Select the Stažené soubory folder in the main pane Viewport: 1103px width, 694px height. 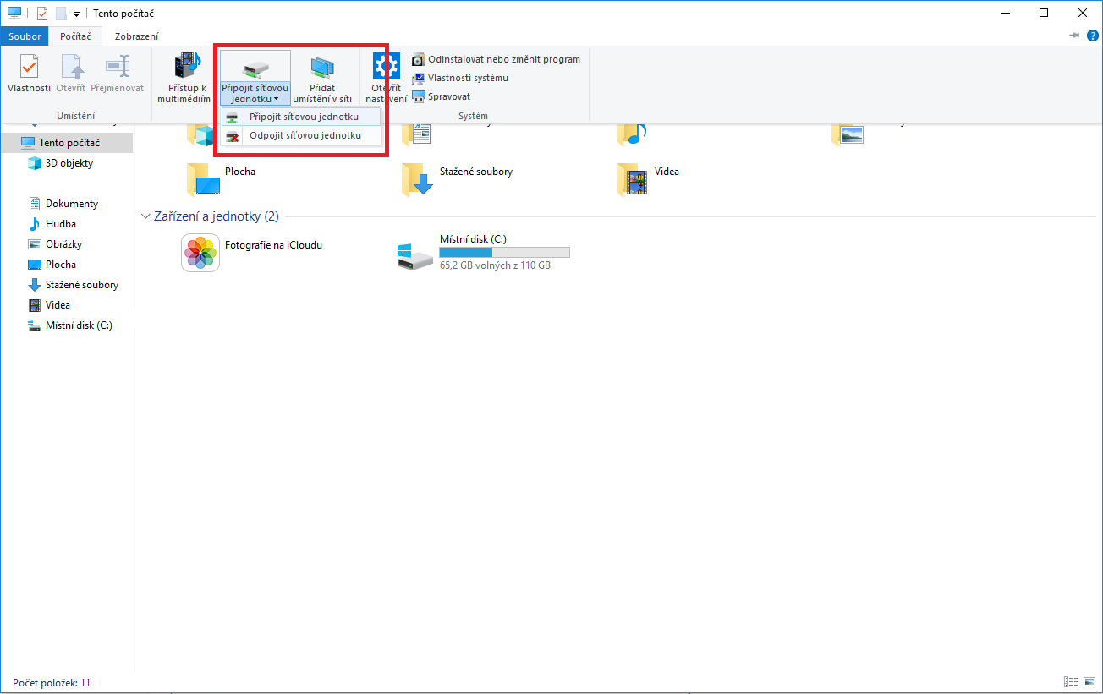click(458, 178)
